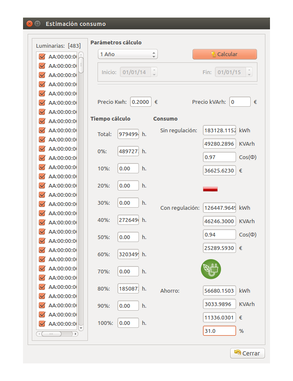The width and height of the screenshot is (293, 381).
Task: Click Ahorro kWh value 56680.1503
Action: point(219,291)
